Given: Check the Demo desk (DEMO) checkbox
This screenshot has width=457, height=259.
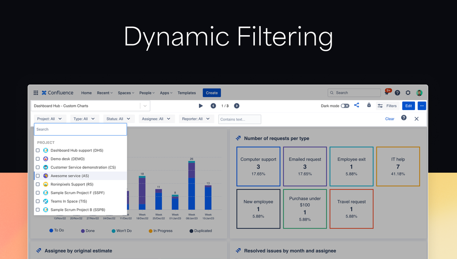Looking at the screenshot, I should [x=38, y=159].
